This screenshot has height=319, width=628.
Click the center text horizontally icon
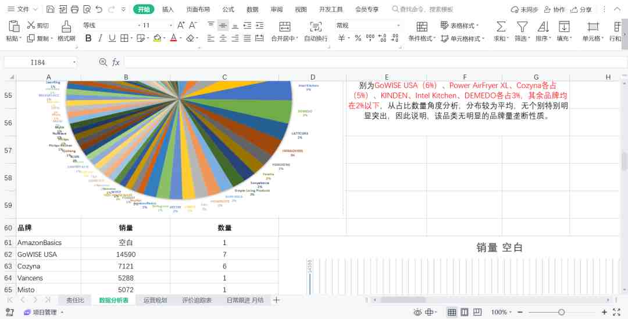point(223,38)
